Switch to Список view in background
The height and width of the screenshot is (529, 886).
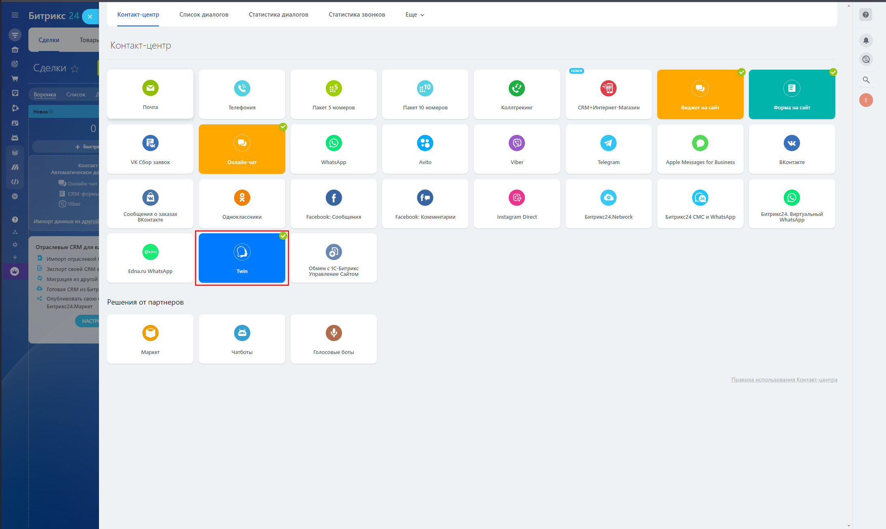click(76, 94)
